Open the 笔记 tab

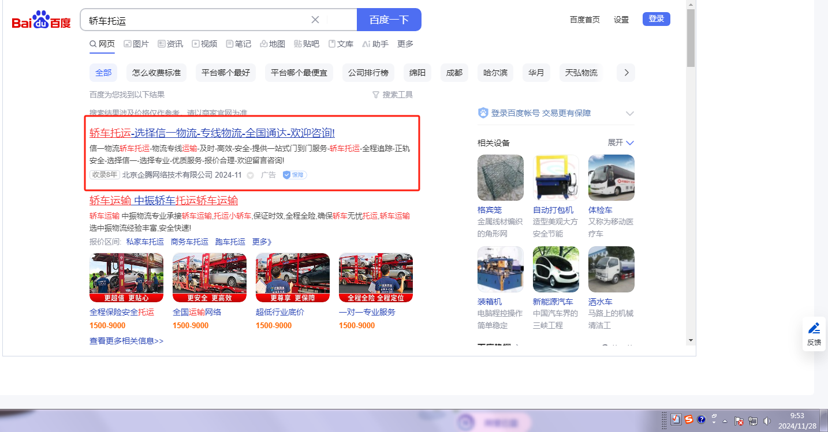click(x=238, y=44)
